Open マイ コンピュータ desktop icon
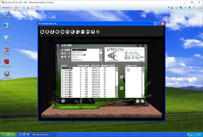The height and width of the screenshot is (137, 203). 6,15
